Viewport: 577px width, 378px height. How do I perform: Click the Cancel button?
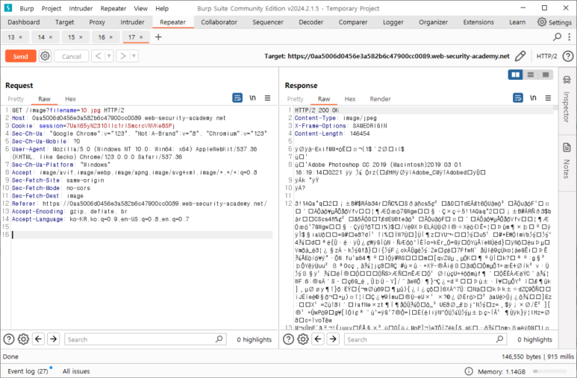click(x=72, y=56)
